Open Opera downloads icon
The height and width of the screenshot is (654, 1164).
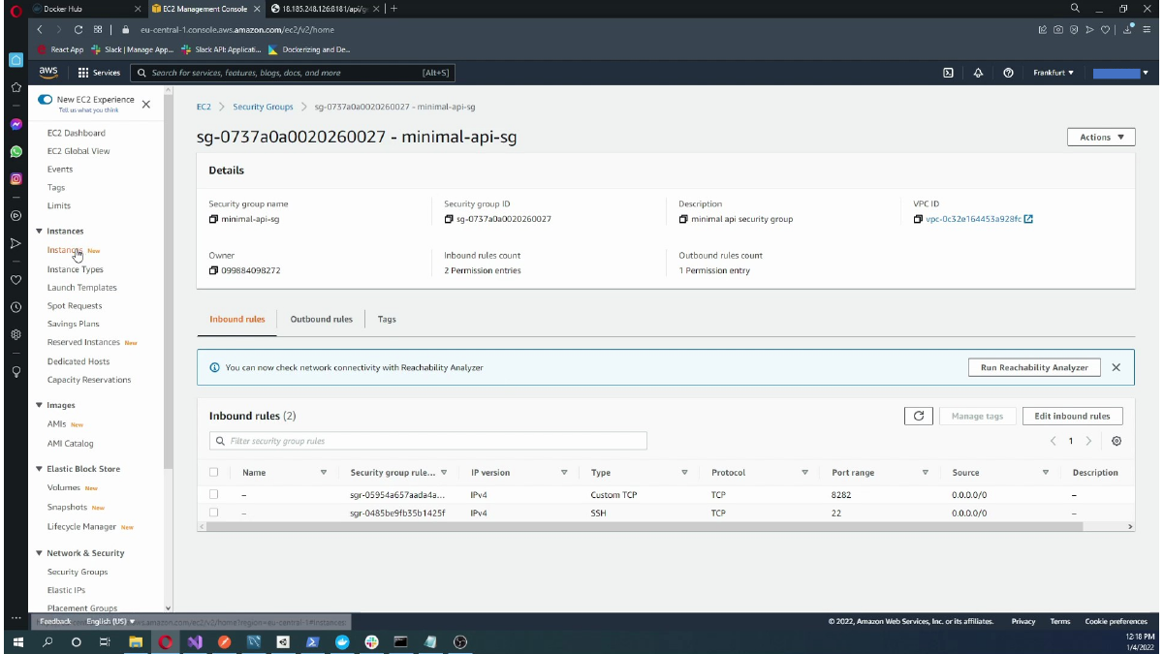[x=1129, y=30]
